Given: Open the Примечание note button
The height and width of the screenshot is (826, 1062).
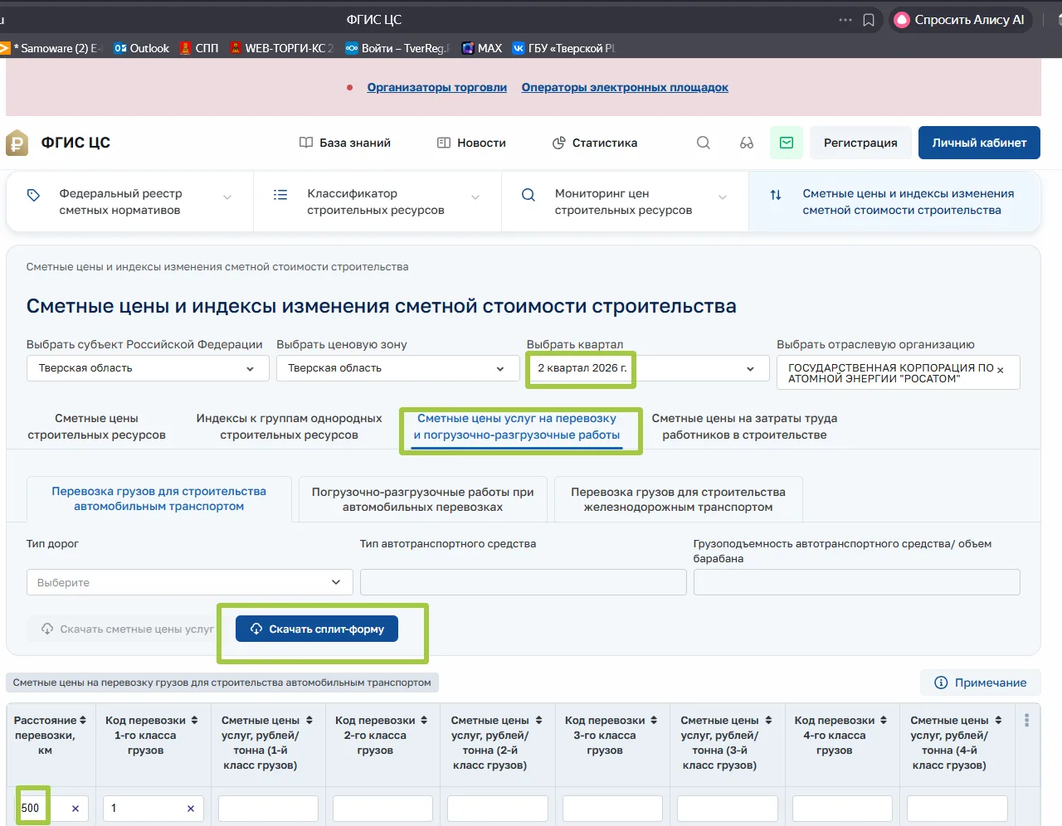Looking at the screenshot, I should click(x=981, y=683).
